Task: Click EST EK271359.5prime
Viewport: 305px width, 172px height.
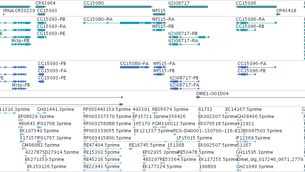Action: coord(44,159)
